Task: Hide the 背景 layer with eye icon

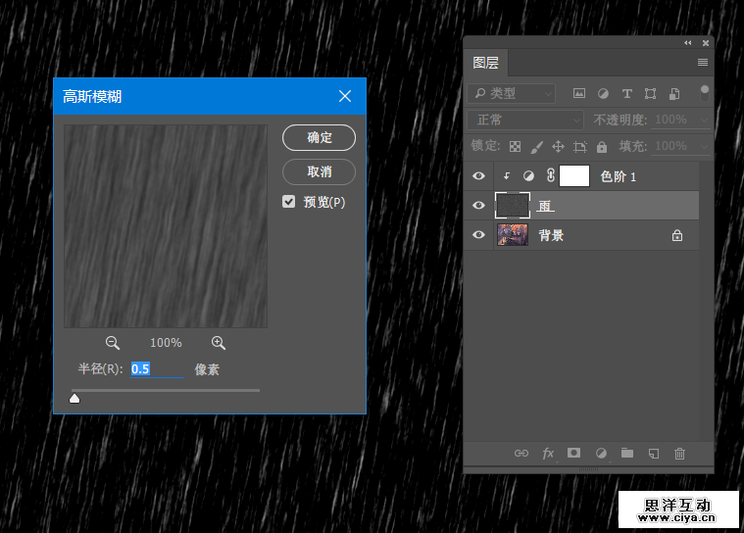Action: tap(478, 235)
